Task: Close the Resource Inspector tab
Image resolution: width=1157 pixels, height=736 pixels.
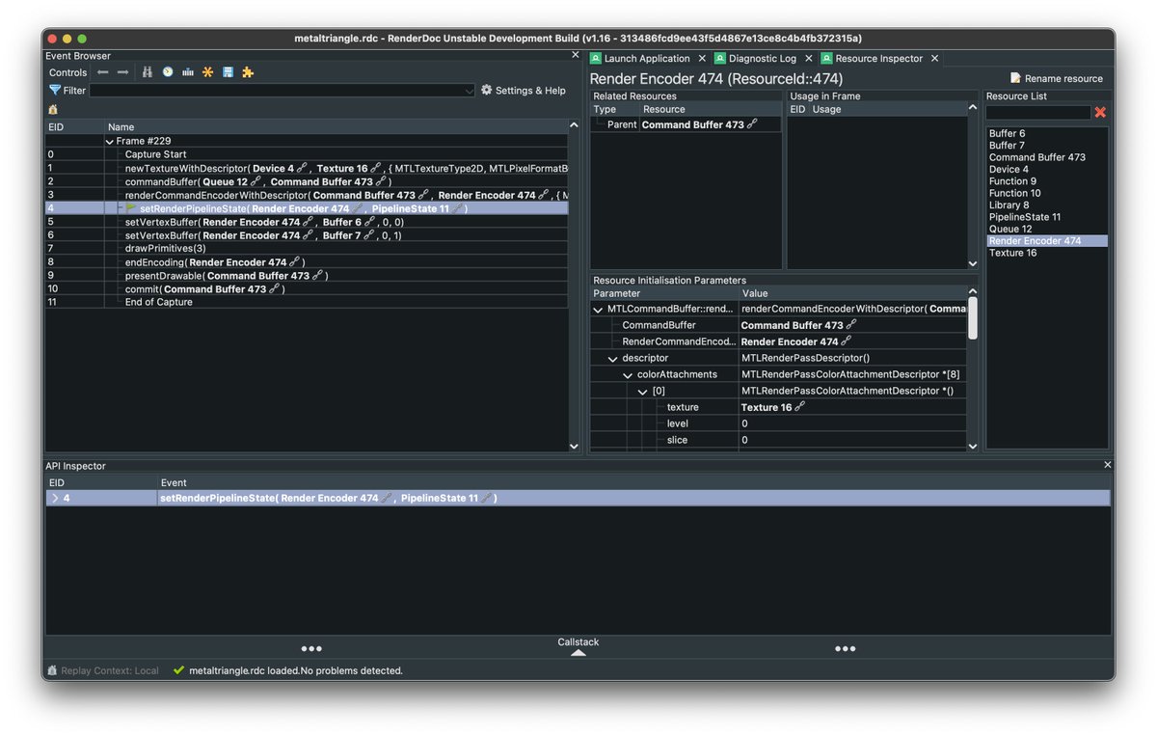Action: (x=933, y=59)
